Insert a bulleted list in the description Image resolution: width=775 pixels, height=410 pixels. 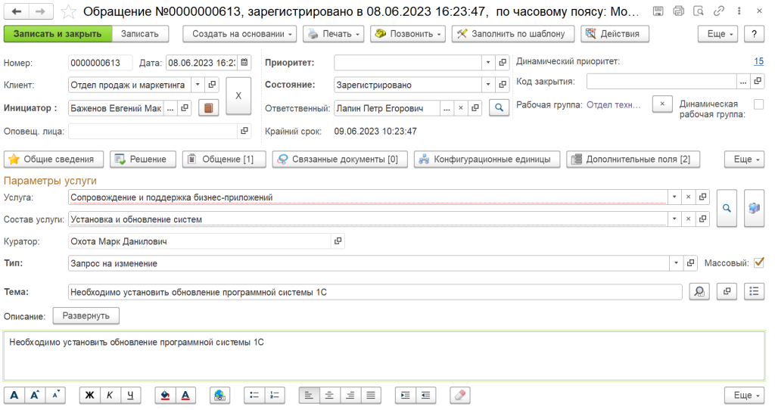255,395
